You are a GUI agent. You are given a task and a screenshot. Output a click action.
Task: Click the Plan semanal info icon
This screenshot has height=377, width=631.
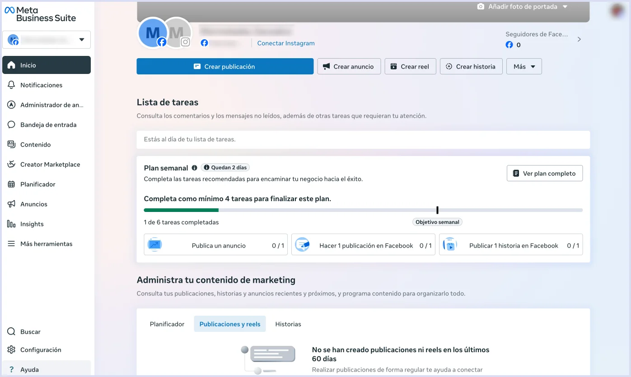point(194,168)
